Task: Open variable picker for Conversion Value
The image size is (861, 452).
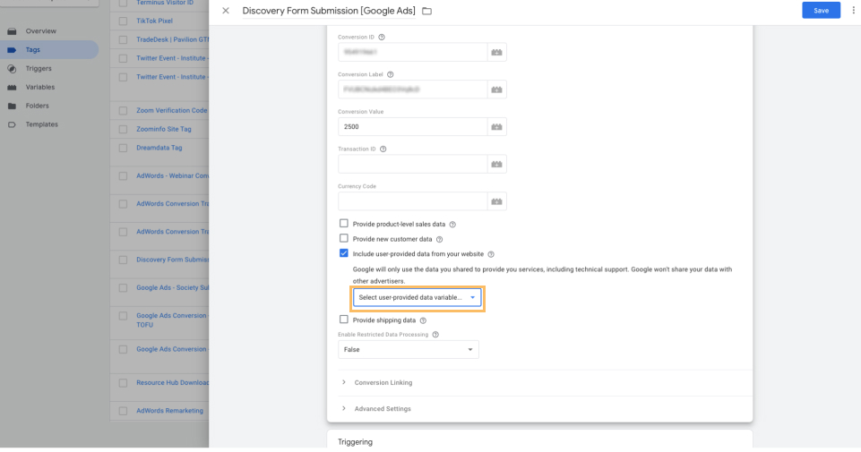Action: pyautogui.click(x=496, y=127)
